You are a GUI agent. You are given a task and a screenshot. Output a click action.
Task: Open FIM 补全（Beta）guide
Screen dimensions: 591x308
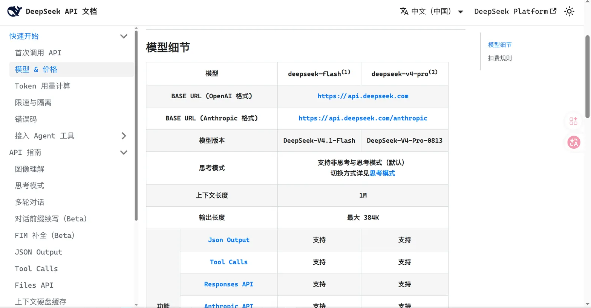(45, 235)
